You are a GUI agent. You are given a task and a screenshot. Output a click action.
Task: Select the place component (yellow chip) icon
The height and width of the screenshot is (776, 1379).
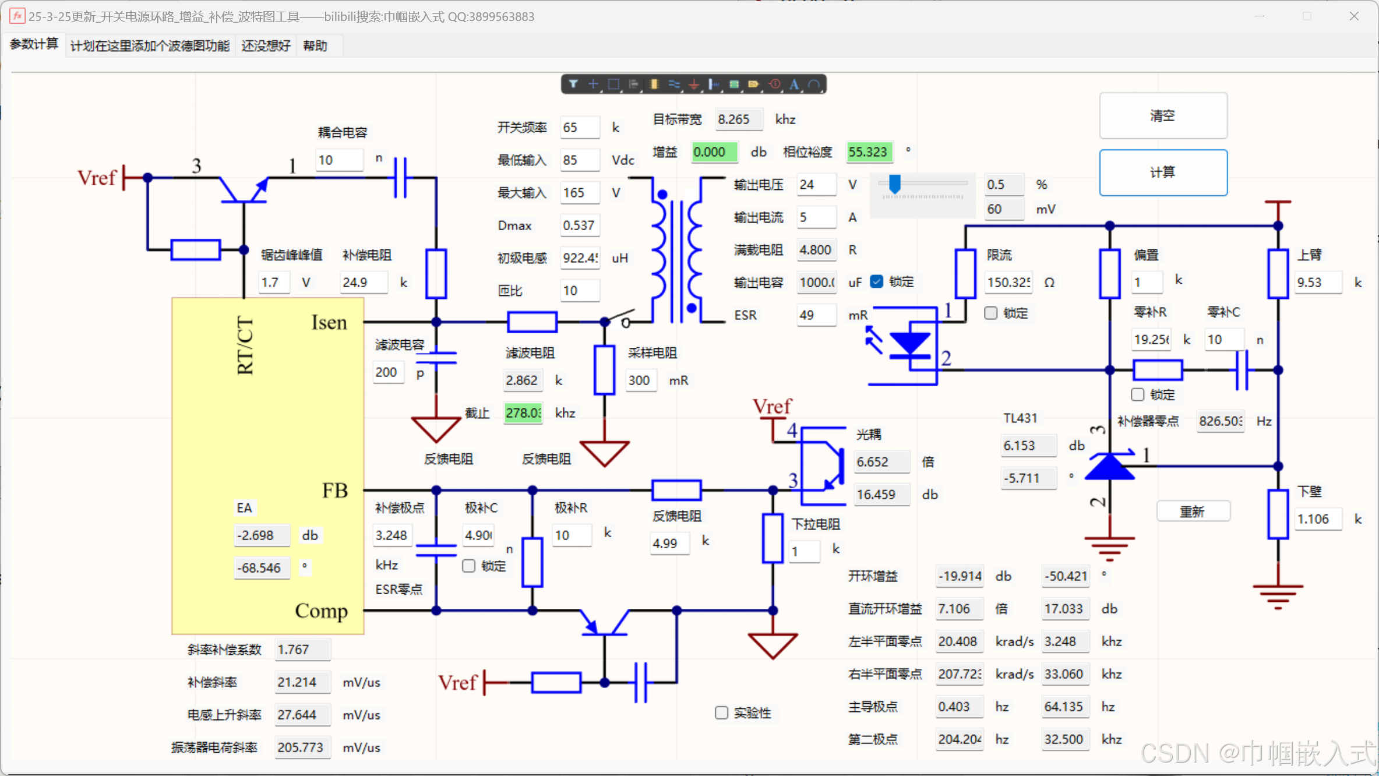(x=654, y=84)
